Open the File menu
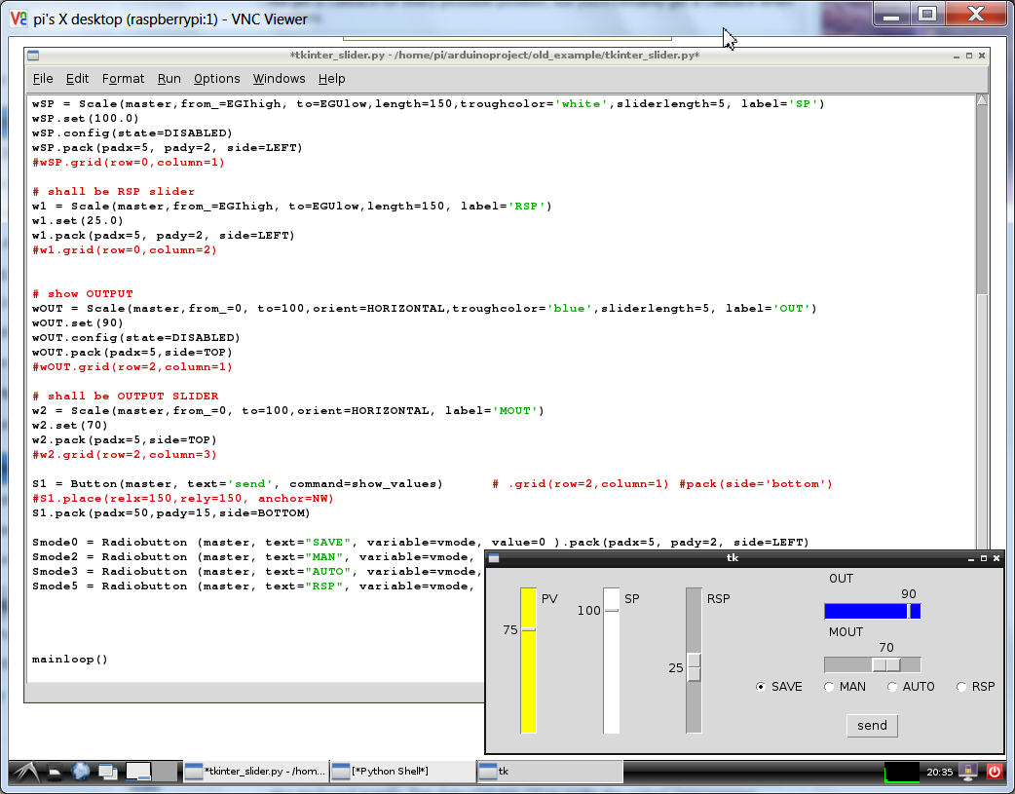Image resolution: width=1015 pixels, height=794 pixels. (x=43, y=79)
